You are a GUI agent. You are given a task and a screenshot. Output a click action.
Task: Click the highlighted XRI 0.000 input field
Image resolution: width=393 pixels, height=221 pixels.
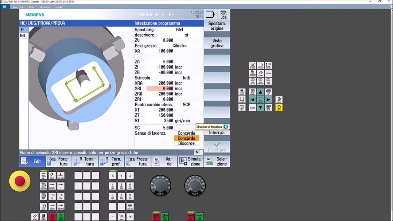[160, 88]
